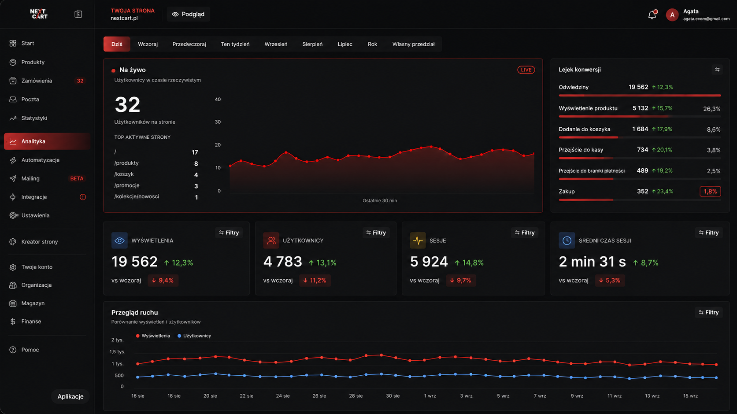
Task: Select the Rok date tab
Action: click(373, 44)
